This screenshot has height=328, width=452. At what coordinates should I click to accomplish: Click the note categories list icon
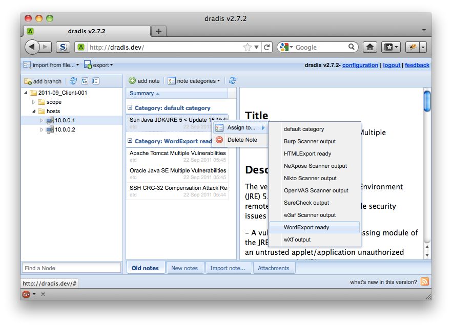171,81
